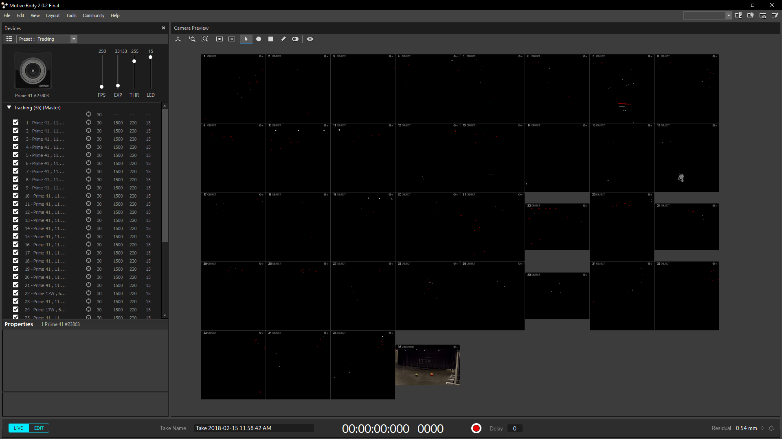
Task: Collapse the Tracking (36) Master group
Action: click(x=9, y=107)
